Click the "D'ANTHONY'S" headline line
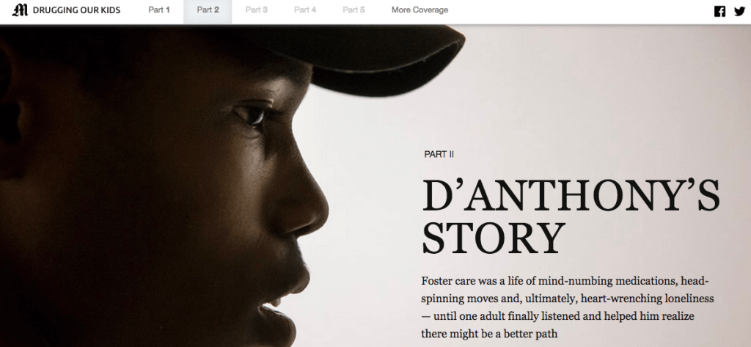This screenshot has width=751, height=347. [x=571, y=196]
